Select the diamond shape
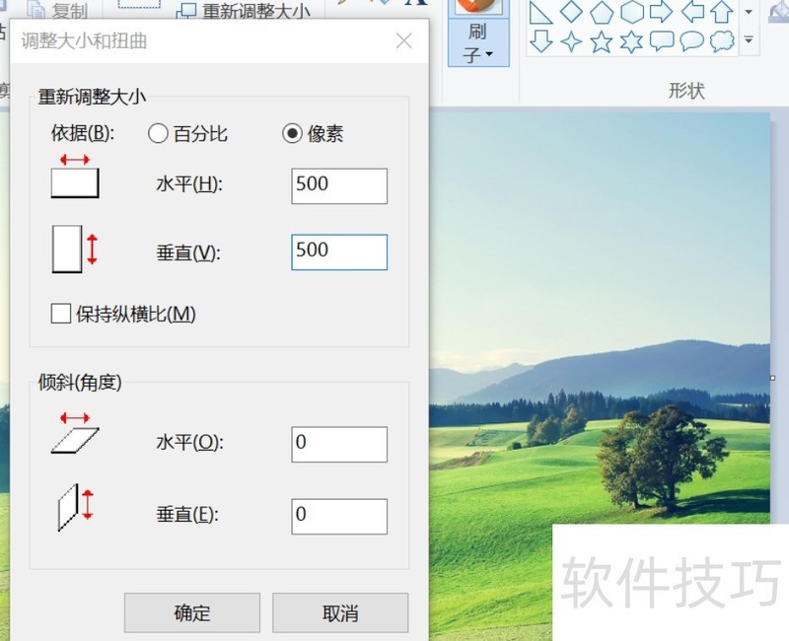Viewport: 789px width, 641px height. tap(574, 11)
